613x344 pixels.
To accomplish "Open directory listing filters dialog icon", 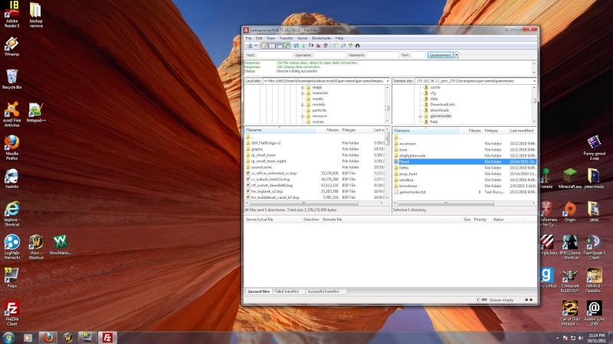I will [336, 46].
